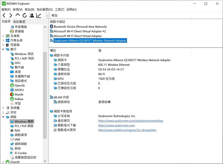Switch to the 功能表 tab

pos(6,21)
